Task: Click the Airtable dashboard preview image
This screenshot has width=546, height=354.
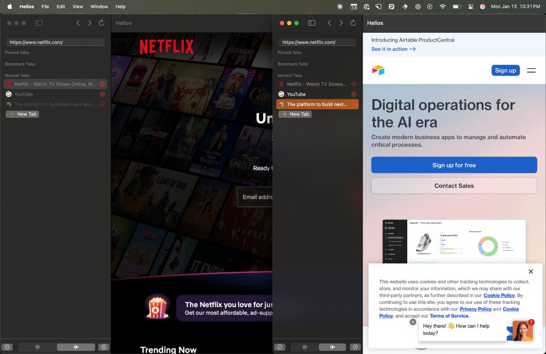Action: coord(454,241)
